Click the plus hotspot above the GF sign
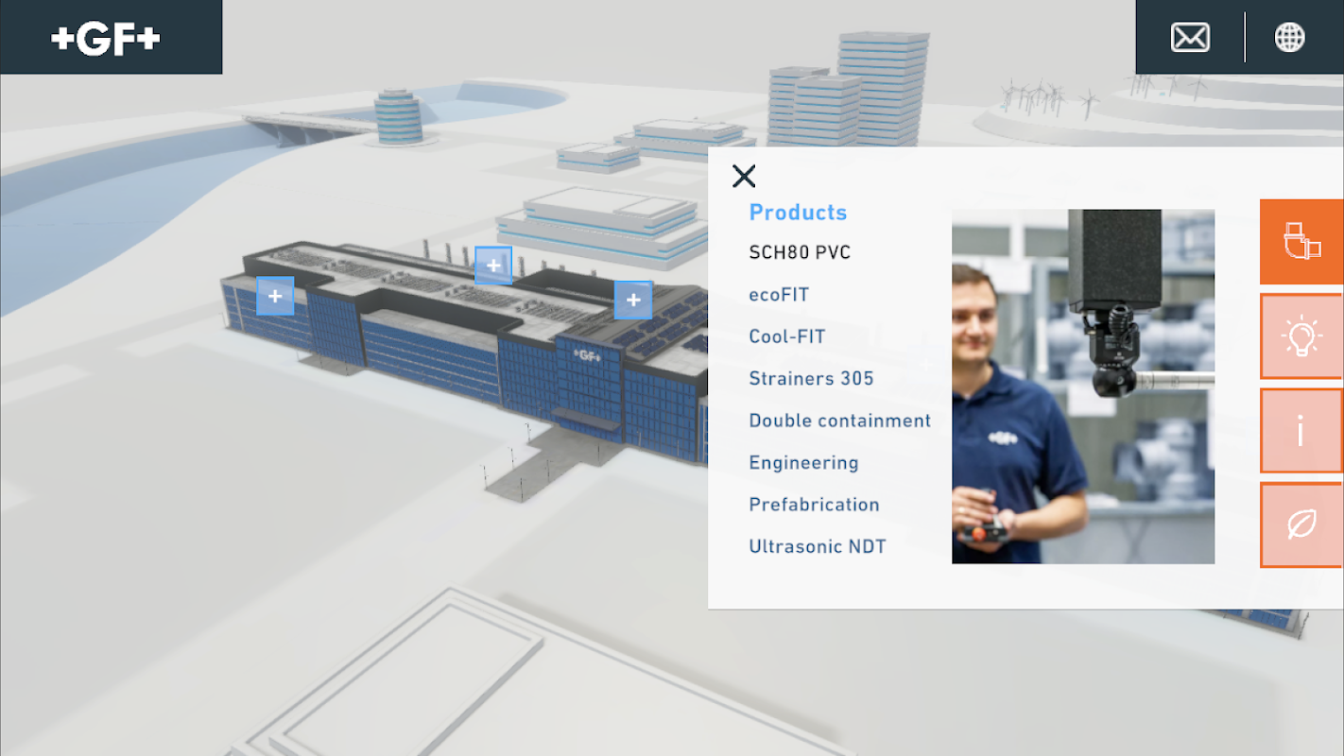 (633, 300)
